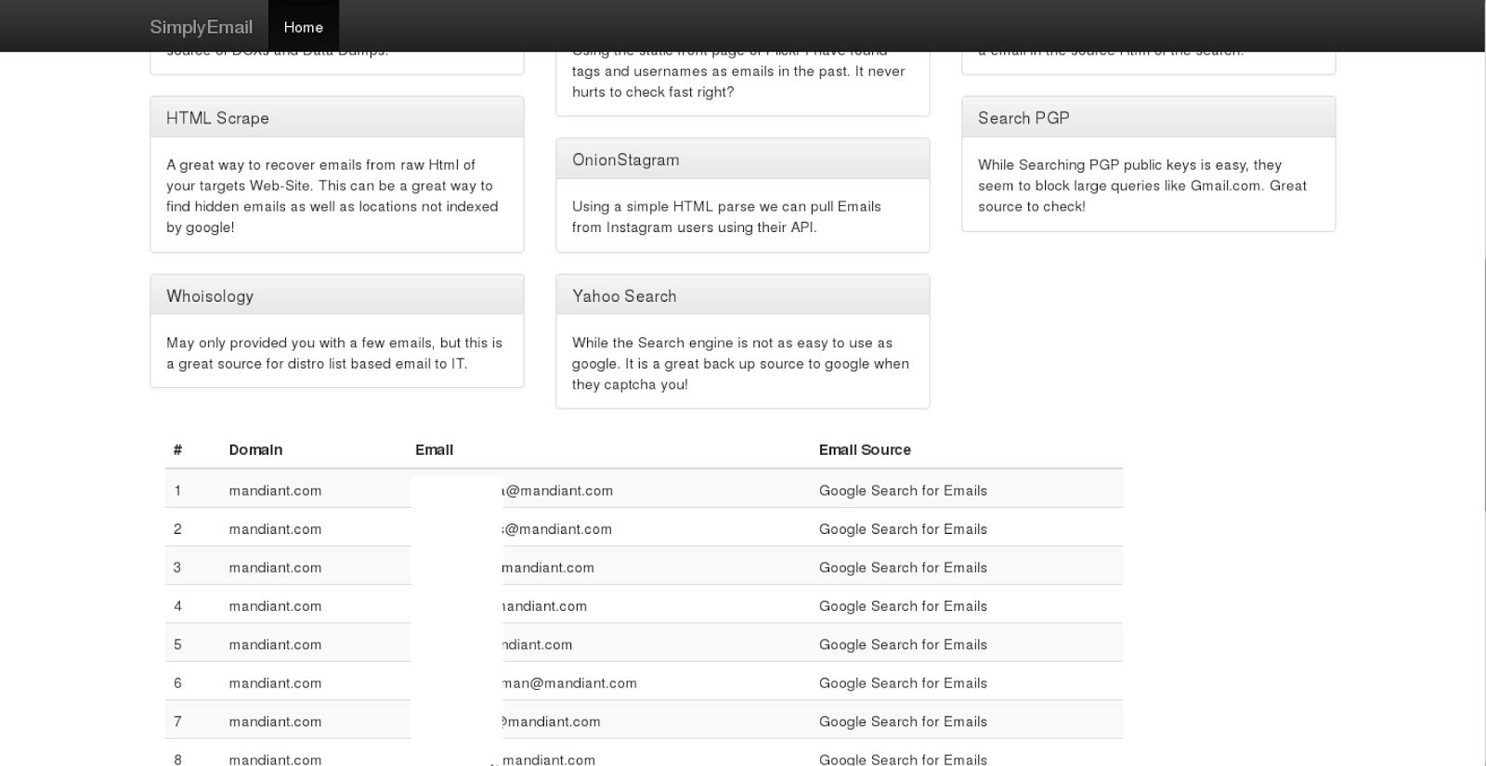
Task: Click row number 4 cell
Action: 177,606
